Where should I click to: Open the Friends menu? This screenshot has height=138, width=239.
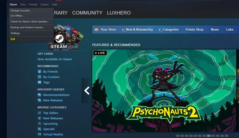[33, 5]
